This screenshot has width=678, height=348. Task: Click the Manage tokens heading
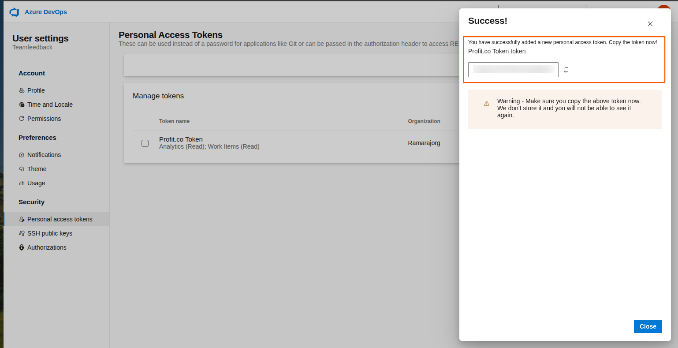click(x=158, y=96)
